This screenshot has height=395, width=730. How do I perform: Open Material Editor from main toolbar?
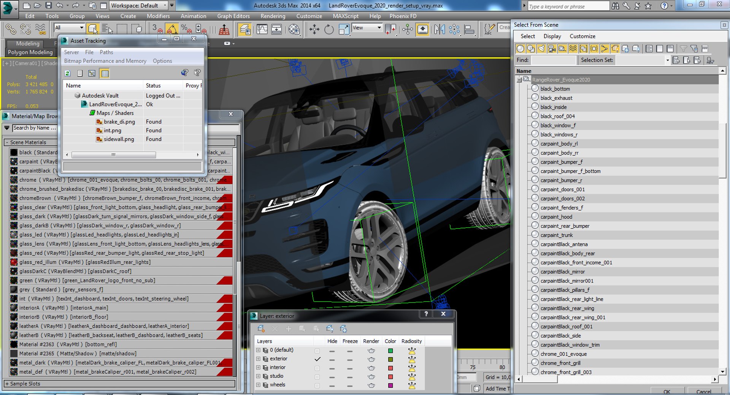coord(294,29)
